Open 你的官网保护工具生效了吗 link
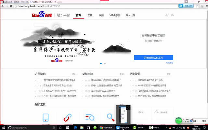Viewport: 208px width, 130px height. [x=150, y=80]
